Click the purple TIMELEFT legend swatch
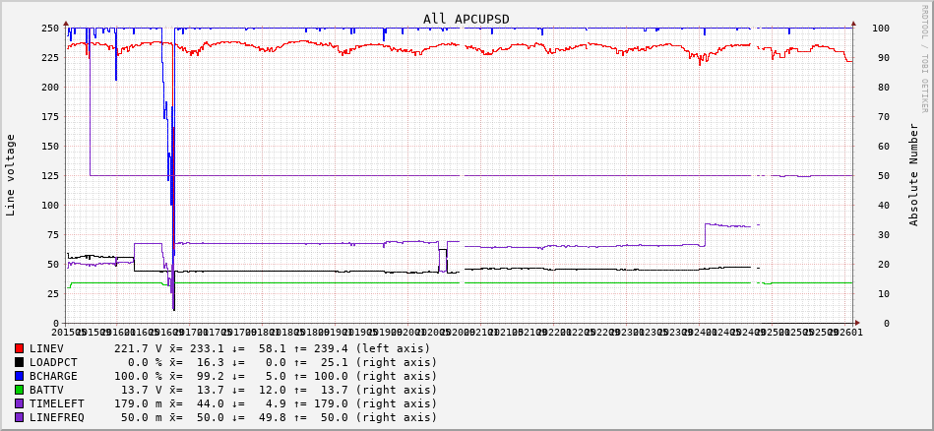934x431 pixels. point(19,403)
